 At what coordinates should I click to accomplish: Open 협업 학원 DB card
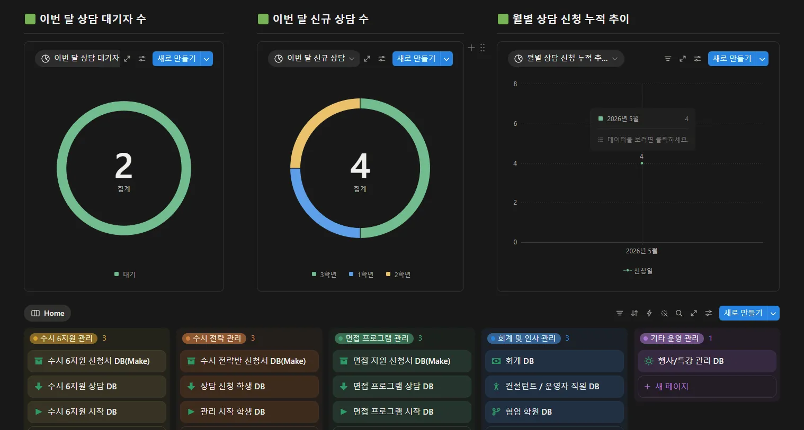555,412
